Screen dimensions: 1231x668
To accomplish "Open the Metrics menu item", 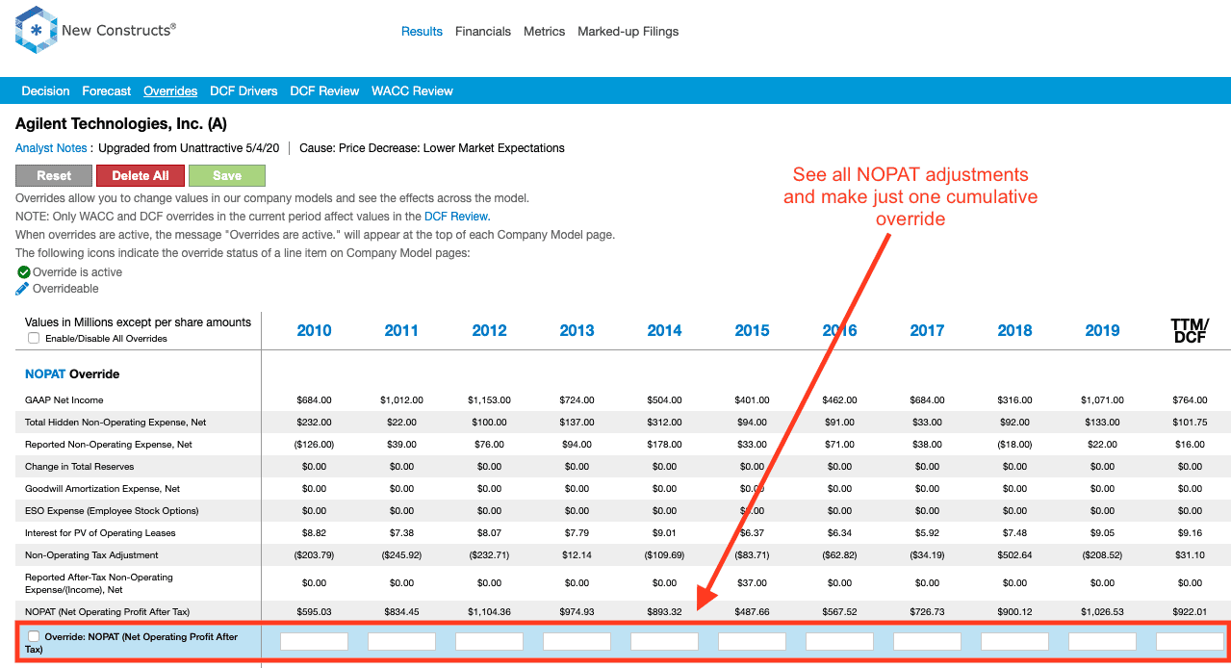I will 544,32.
